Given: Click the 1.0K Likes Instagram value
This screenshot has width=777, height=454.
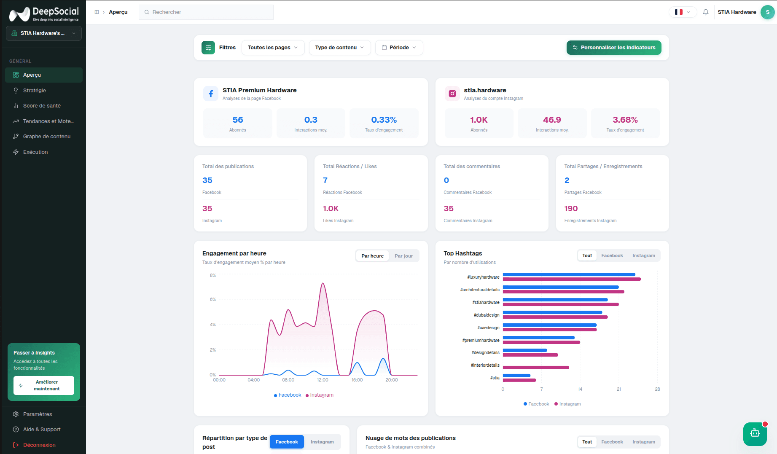Looking at the screenshot, I should 331,209.
